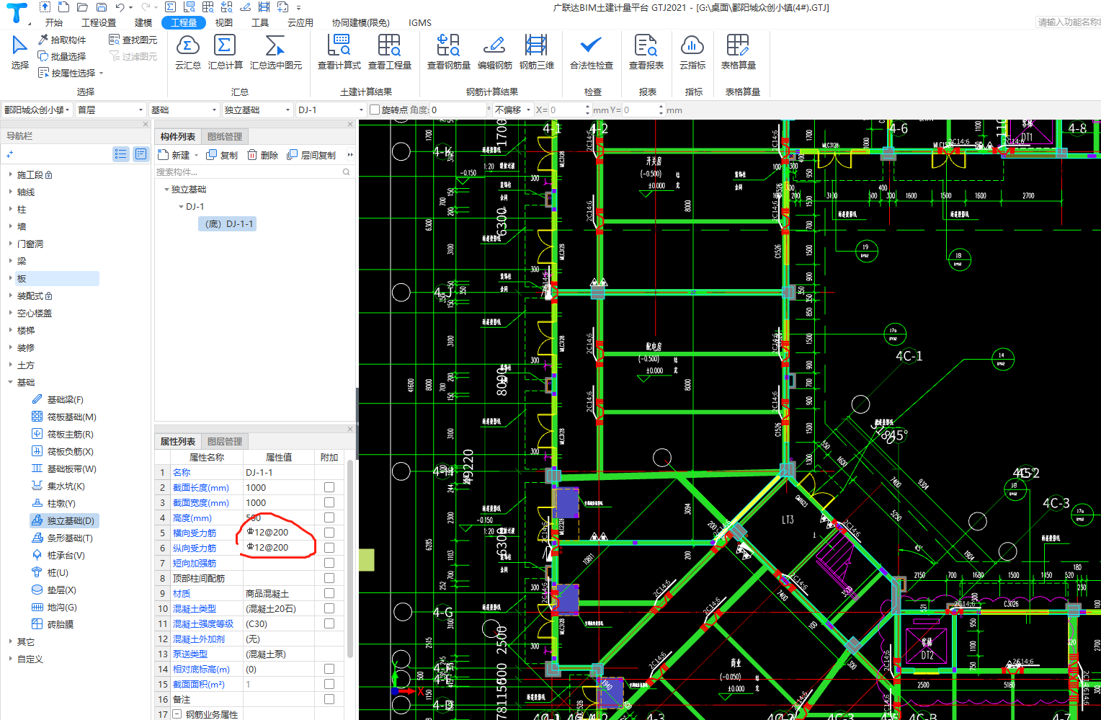Open the 视图 ribbon tab
Viewport: 1101px width, 720px height.
pos(223,22)
